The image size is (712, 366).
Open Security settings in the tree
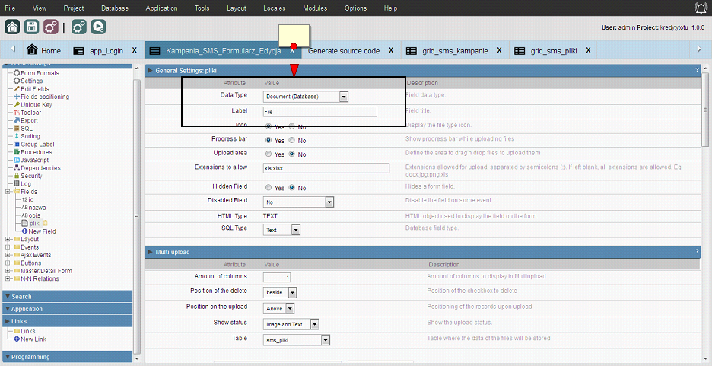(x=31, y=176)
